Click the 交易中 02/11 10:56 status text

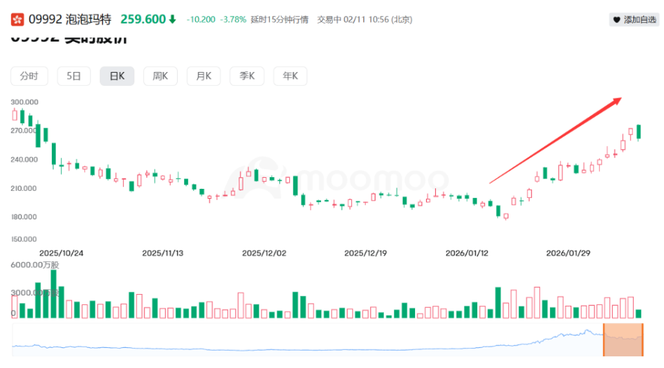365,19
